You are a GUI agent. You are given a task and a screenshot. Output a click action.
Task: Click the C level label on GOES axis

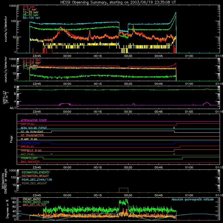tap(15, 87)
